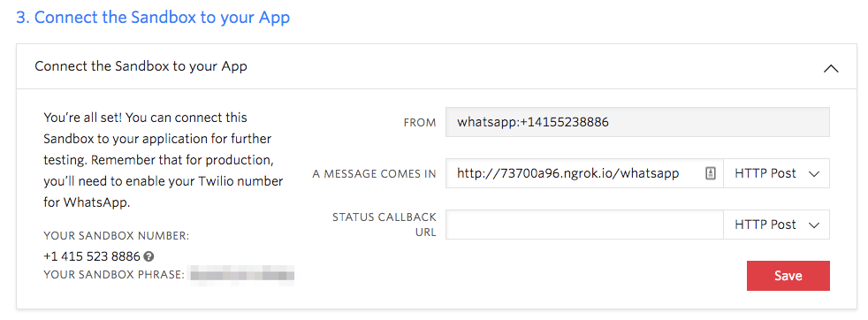Collapse the Connect the Sandbox panel chevron

(x=831, y=69)
